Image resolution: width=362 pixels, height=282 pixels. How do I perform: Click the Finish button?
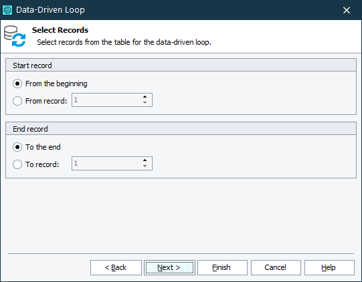pyautogui.click(x=222, y=267)
